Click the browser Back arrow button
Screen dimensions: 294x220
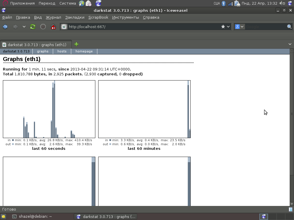tap(5, 27)
